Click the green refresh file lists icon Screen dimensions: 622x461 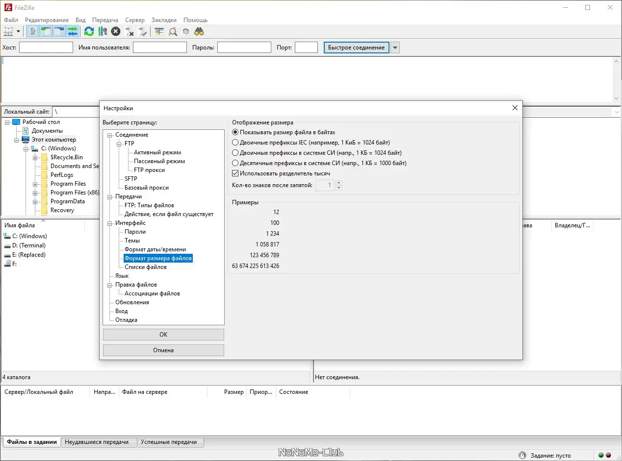click(89, 32)
